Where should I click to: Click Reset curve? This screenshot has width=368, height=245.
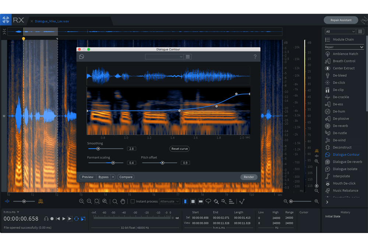tap(180, 149)
